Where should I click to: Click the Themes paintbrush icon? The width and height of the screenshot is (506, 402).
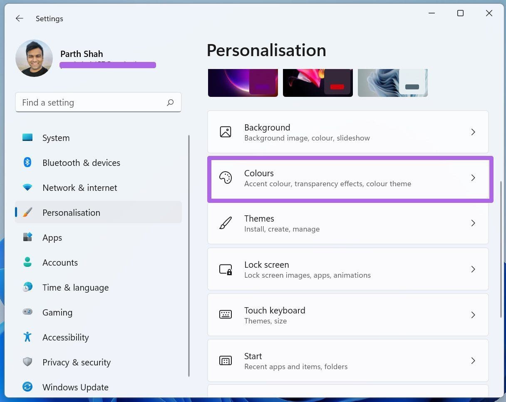(x=226, y=223)
